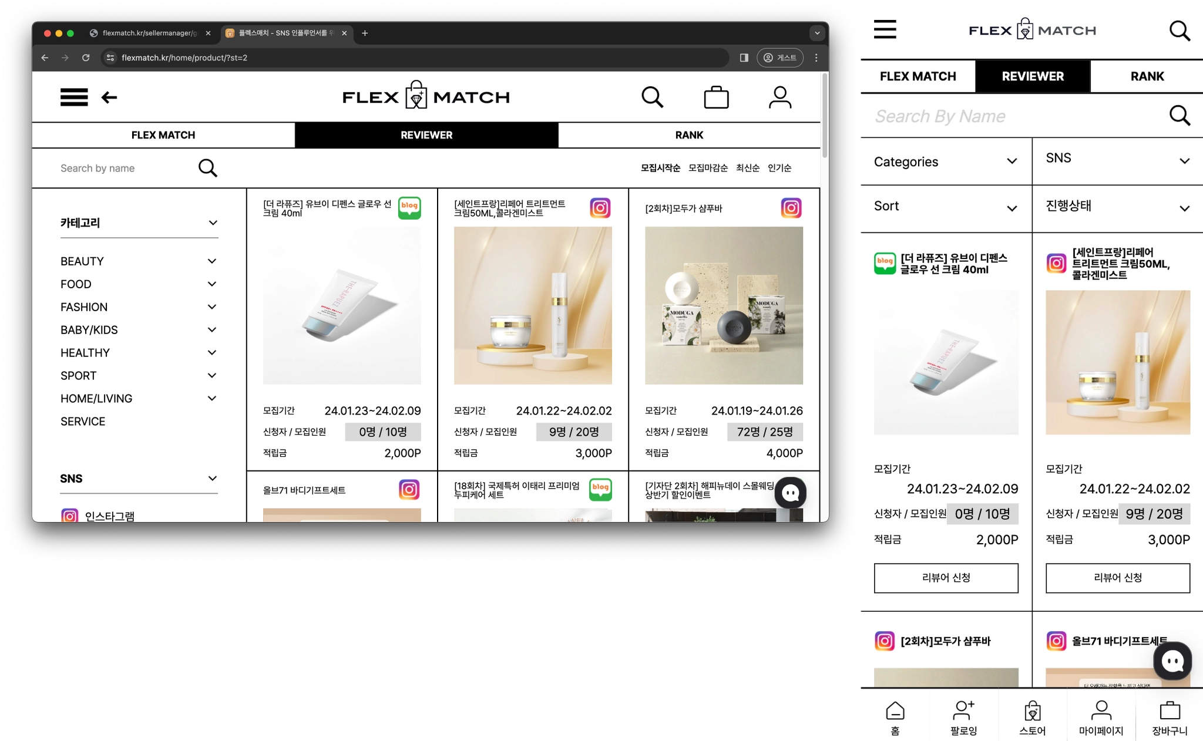This screenshot has width=1203, height=741.
Task: Open the user profile icon in header
Action: [x=780, y=97]
